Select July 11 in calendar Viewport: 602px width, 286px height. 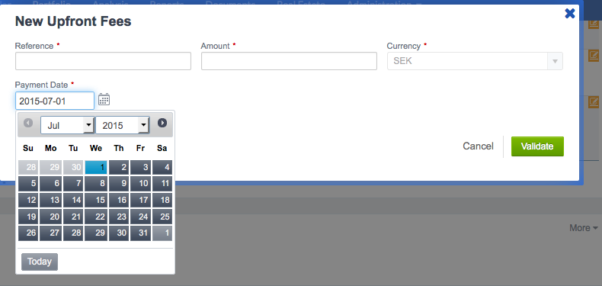pyautogui.click(x=162, y=184)
